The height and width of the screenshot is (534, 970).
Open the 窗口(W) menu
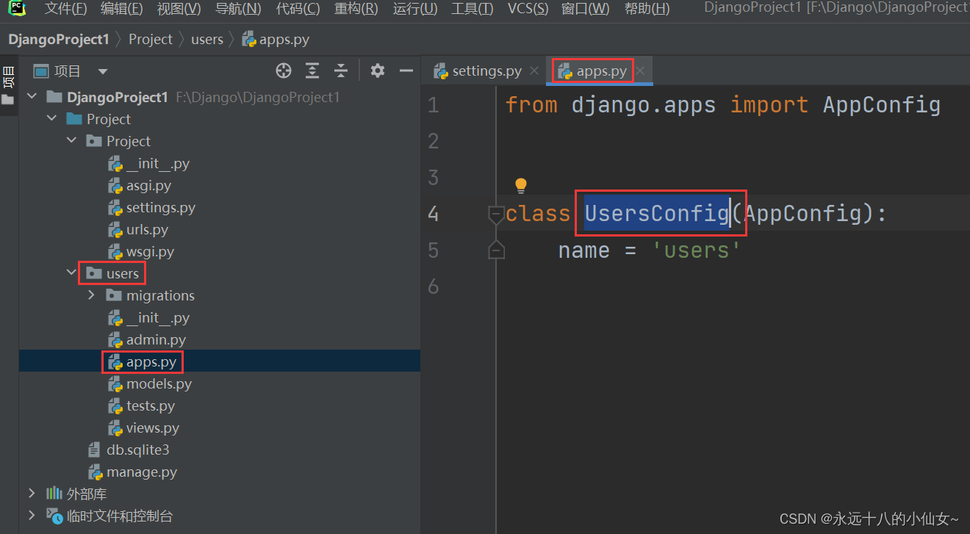coord(586,9)
